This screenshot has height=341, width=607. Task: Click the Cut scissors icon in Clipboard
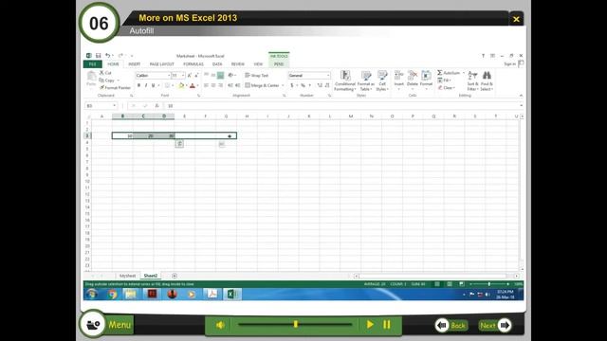(101, 73)
